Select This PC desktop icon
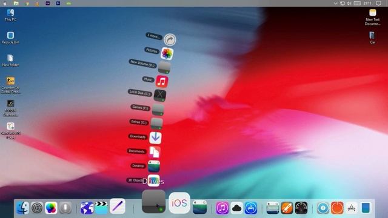The width and height of the screenshot is (388, 218). (10, 15)
